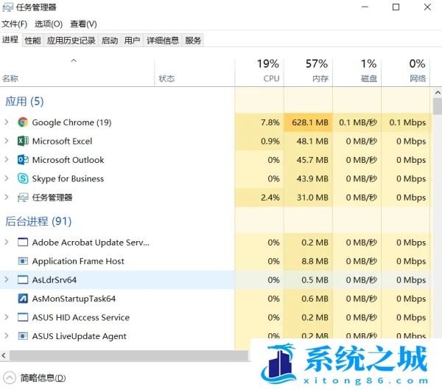Click the horizontal scrollbar thumb
The height and width of the screenshot is (390, 442).
[129, 355]
